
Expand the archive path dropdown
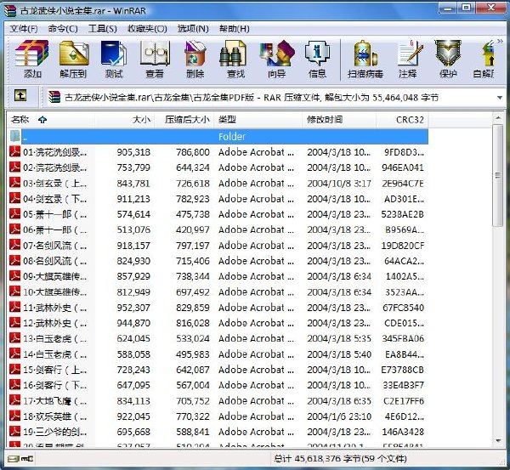point(500,98)
